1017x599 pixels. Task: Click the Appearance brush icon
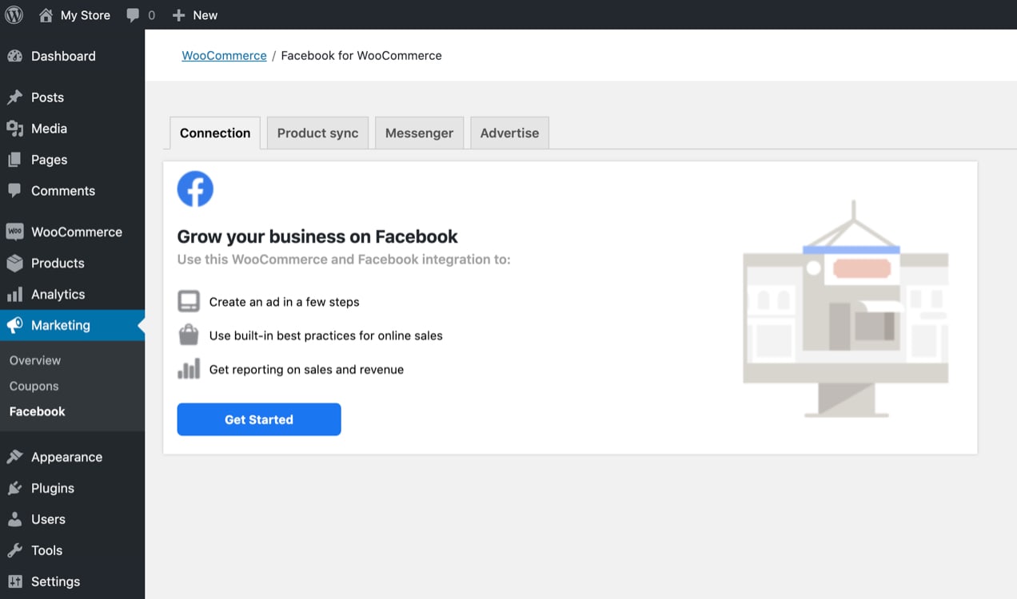coord(16,457)
